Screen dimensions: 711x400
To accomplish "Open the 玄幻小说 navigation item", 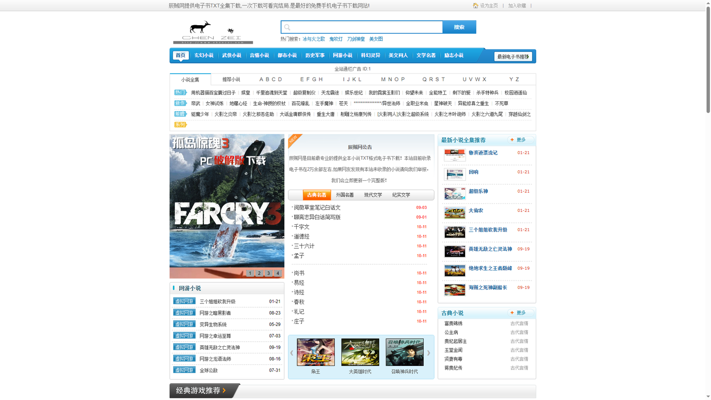I will pos(204,55).
